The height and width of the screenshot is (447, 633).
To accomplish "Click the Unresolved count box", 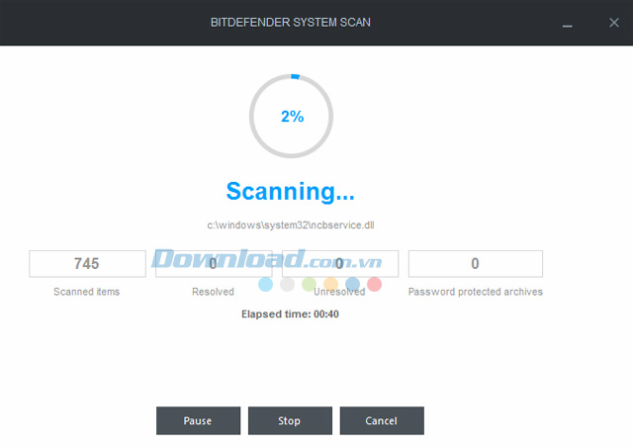I will point(340,264).
